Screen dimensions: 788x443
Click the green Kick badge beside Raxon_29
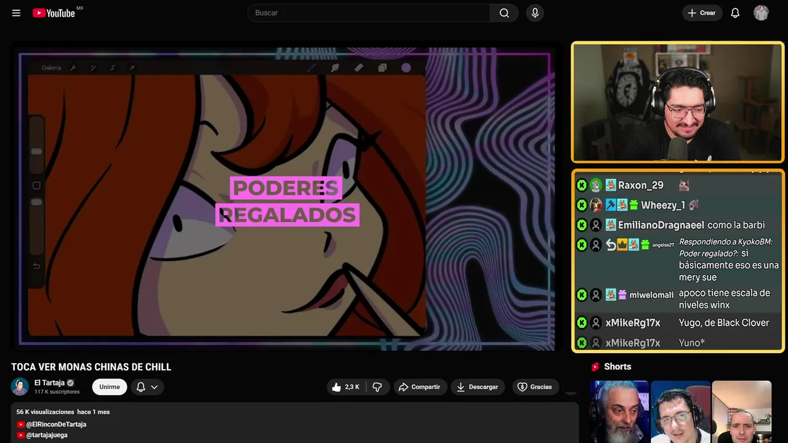click(582, 185)
